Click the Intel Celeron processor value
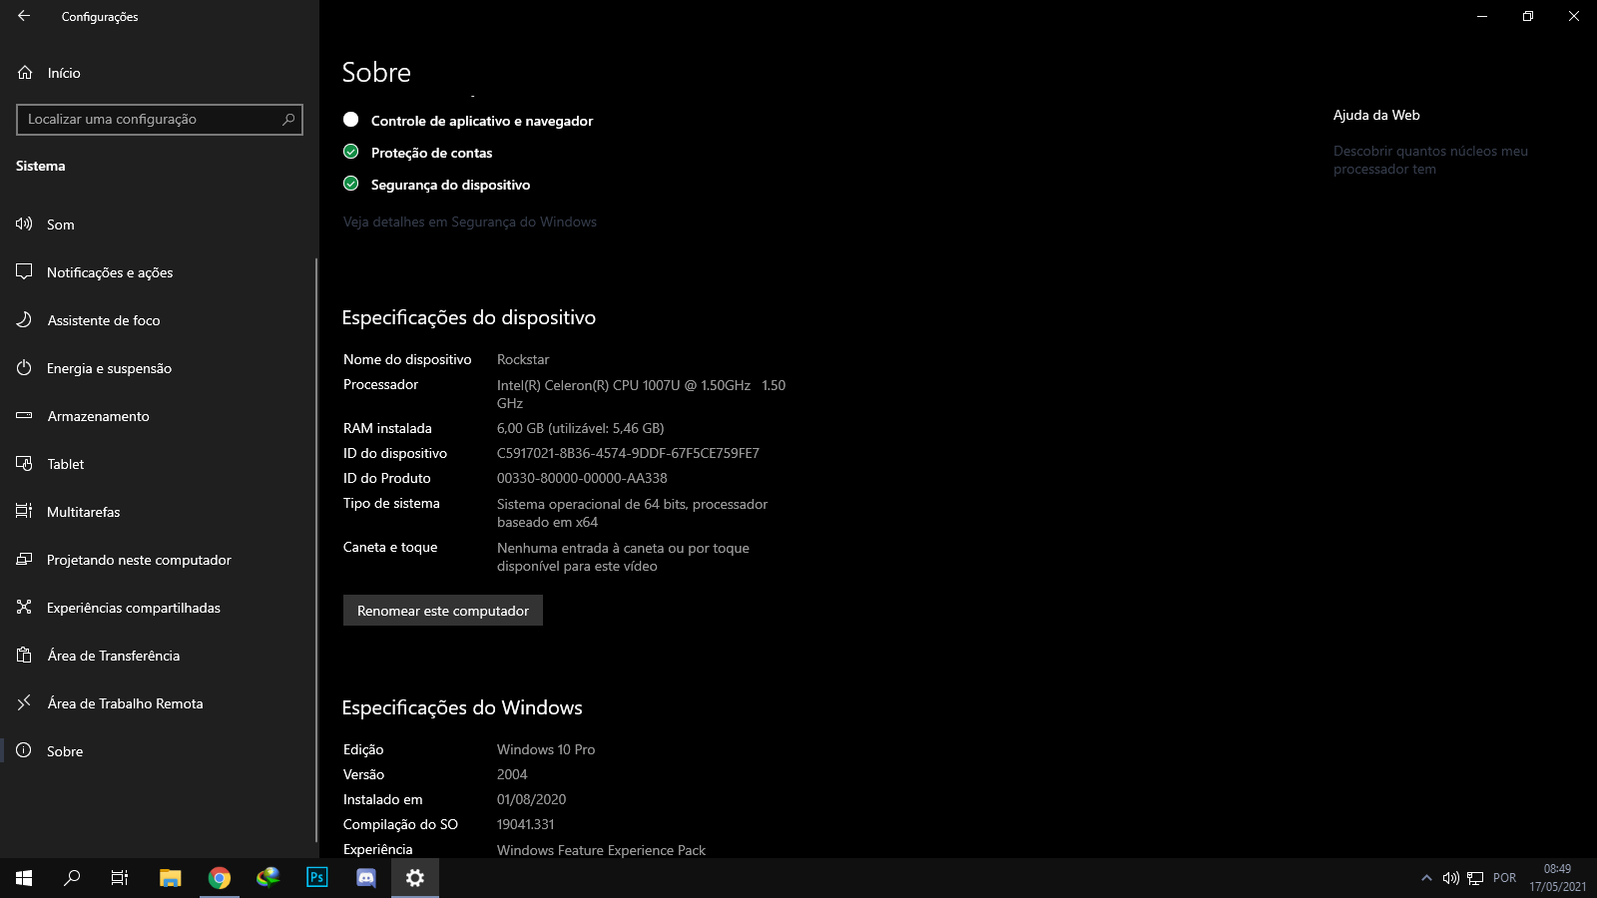This screenshot has height=898, width=1597. coord(641,394)
